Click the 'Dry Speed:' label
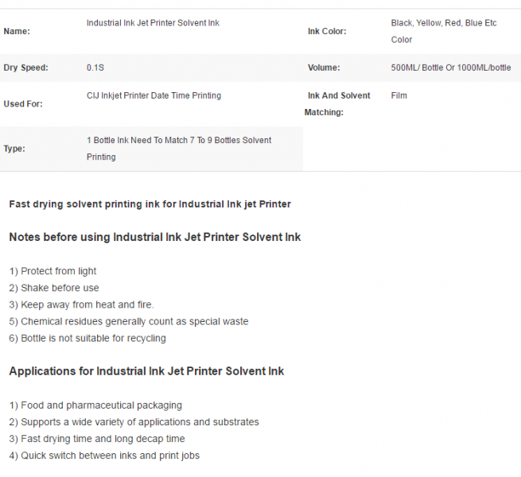This screenshot has height=477, width=521. pos(26,68)
